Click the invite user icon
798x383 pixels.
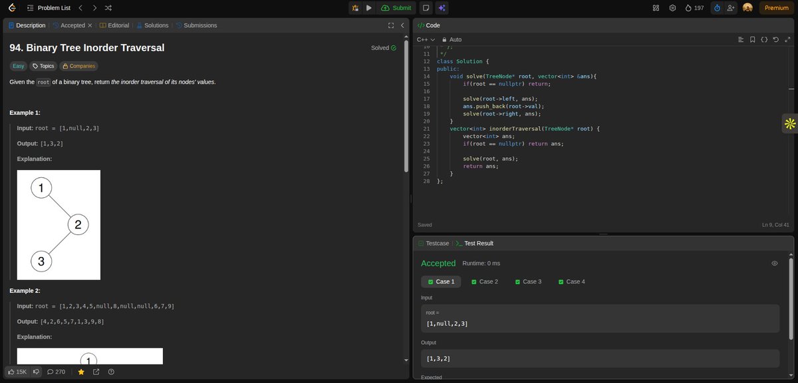[x=731, y=8]
